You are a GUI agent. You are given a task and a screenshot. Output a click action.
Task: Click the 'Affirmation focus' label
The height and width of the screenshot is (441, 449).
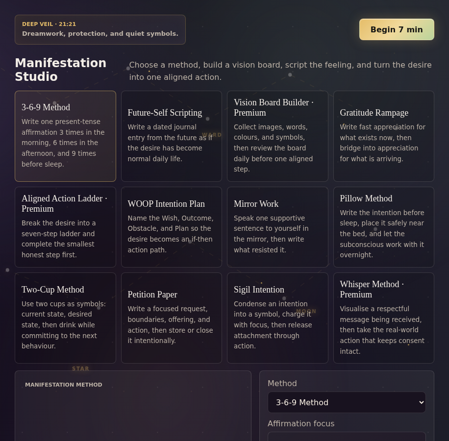[x=301, y=423]
